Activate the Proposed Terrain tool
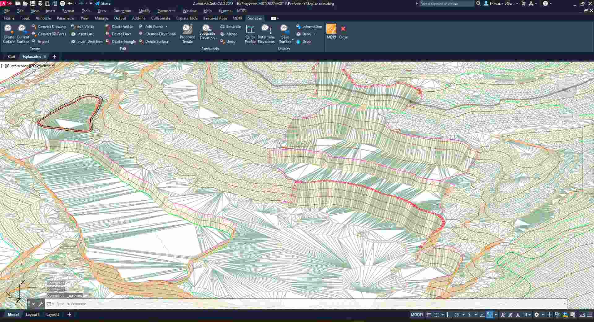This screenshot has width=594, height=322. (x=187, y=33)
